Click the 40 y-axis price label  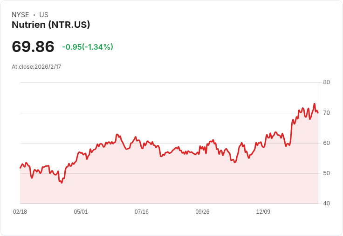(x=326, y=203)
